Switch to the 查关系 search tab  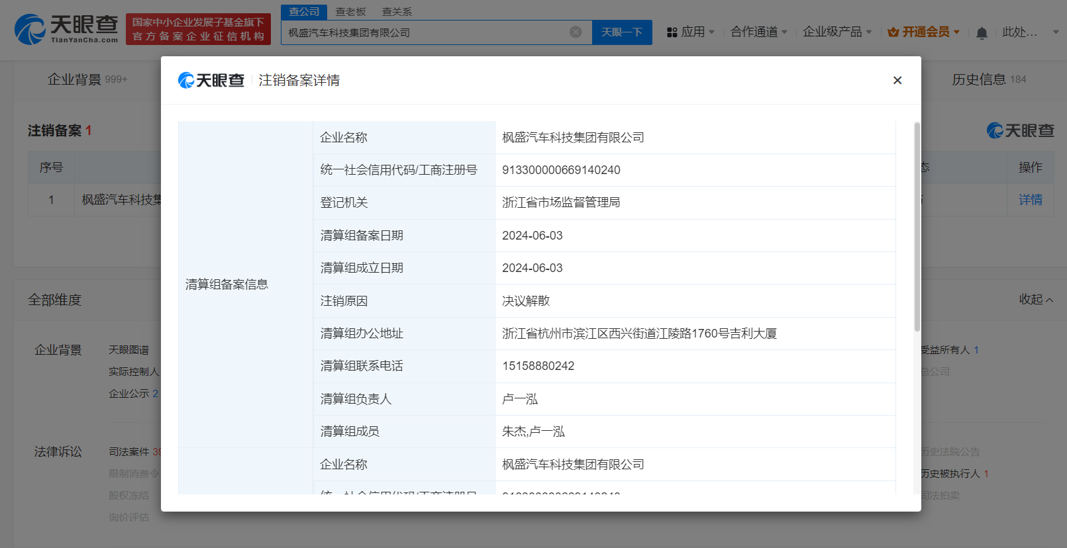(397, 11)
